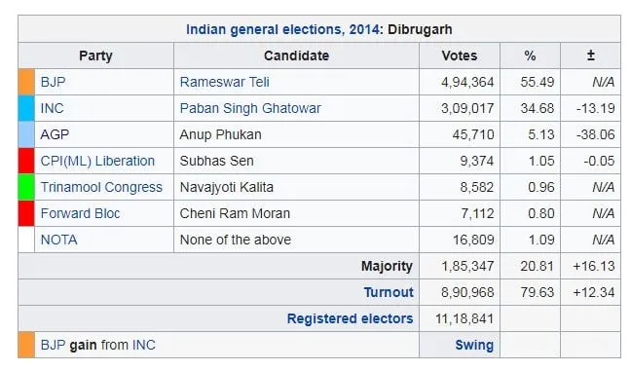Image resolution: width=631 pixels, height=371 pixels.
Task: Click the Registered electors link
Action: 350,318
